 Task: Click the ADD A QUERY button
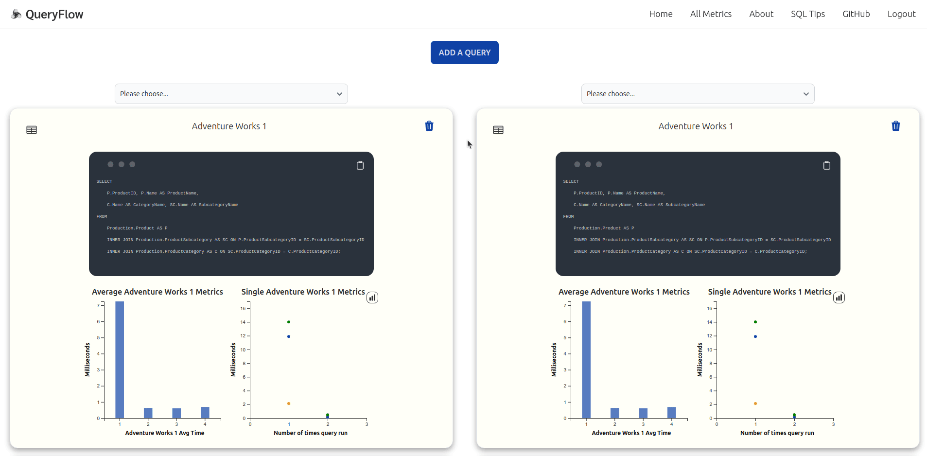[x=465, y=53]
